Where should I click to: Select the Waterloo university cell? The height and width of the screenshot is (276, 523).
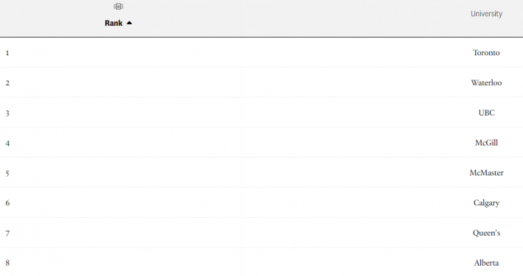coord(486,82)
